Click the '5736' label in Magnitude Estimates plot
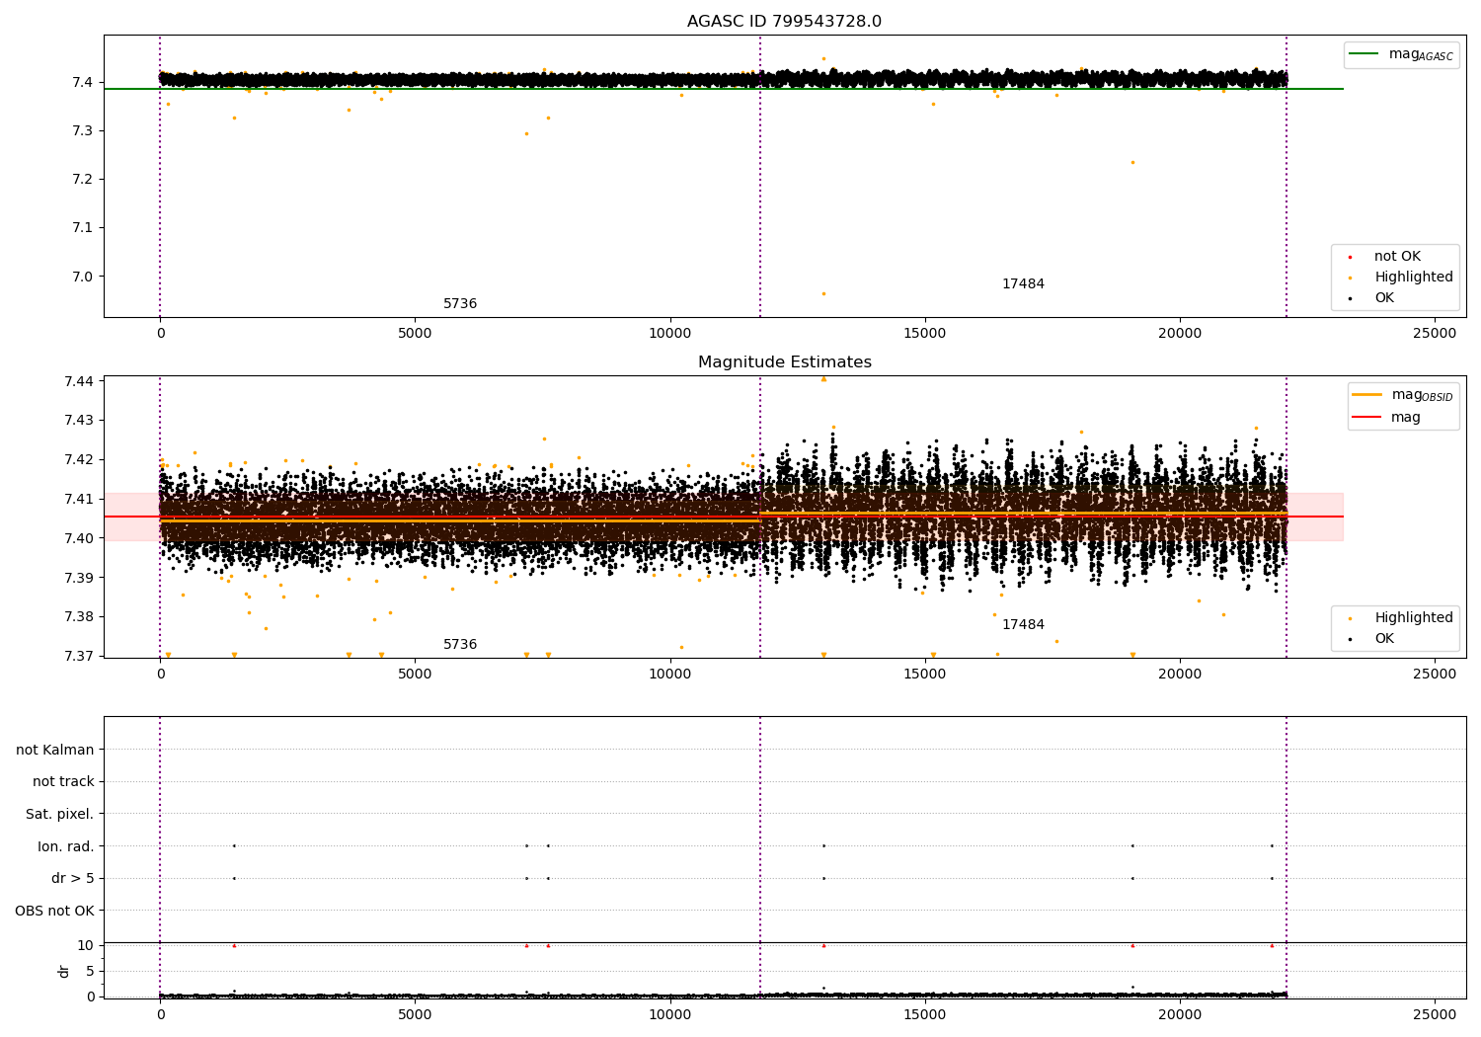 click(460, 645)
